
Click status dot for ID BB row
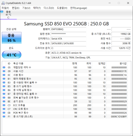click(4, 98)
